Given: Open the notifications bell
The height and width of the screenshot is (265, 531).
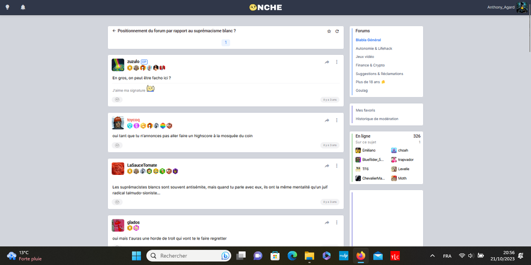Looking at the screenshot, I should [23, 7].
